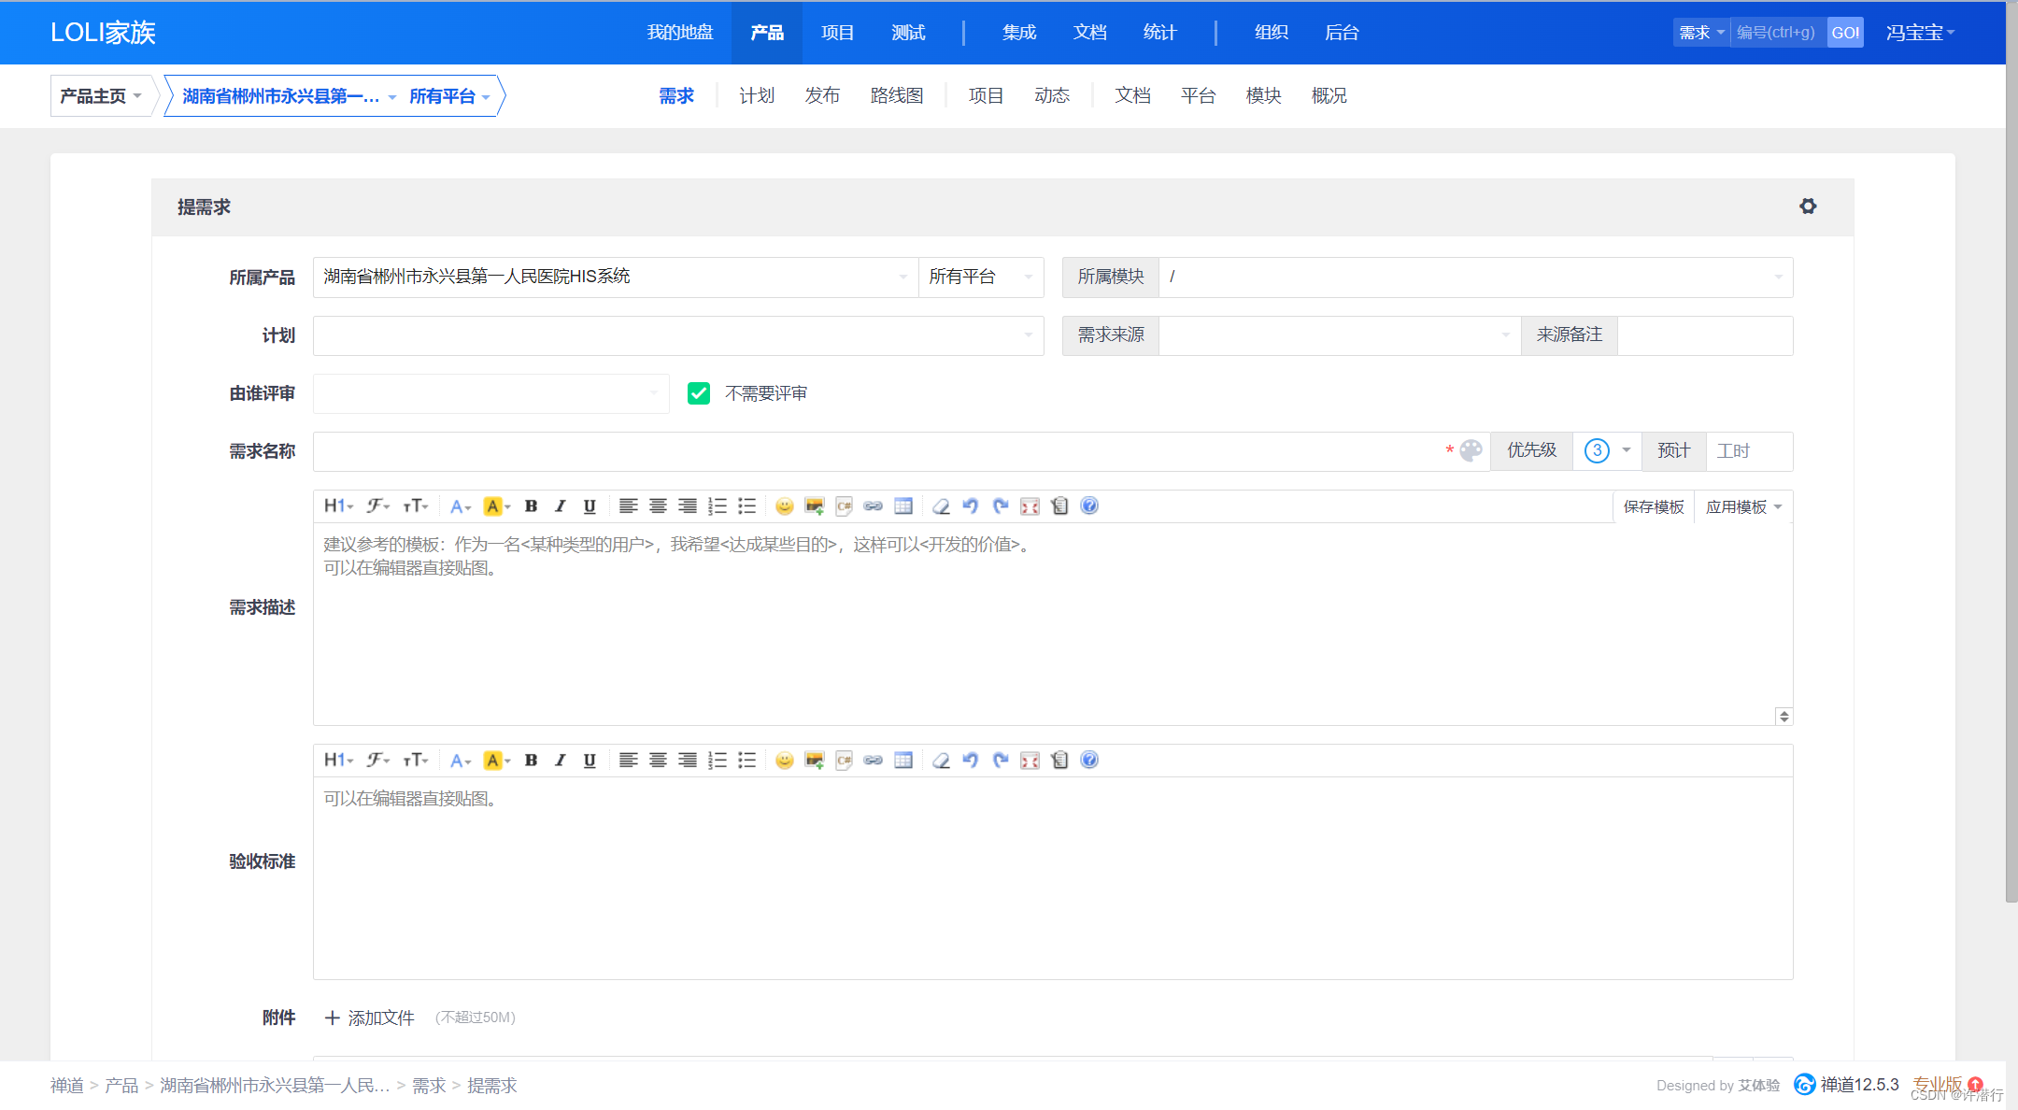Open help in the 验收标准 editor toolbar
The width and height of the screenshot is (2018, 1110).
[1089, 760]
